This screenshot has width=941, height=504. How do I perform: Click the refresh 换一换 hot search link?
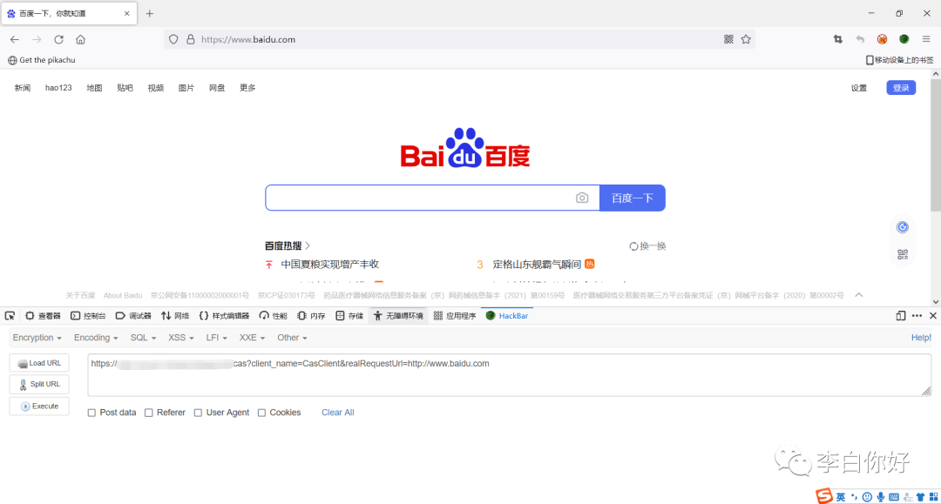(x=647, y=246)
